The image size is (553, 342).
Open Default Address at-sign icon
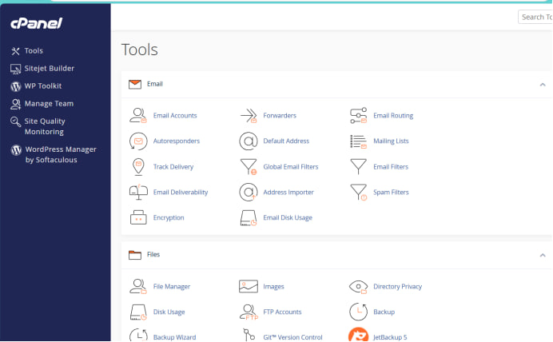(249, 141)
